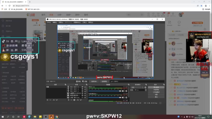Show the hidden 小峰广告24.png source
The height and width of the screenshot is (119, 212).
tap(82, 97)
